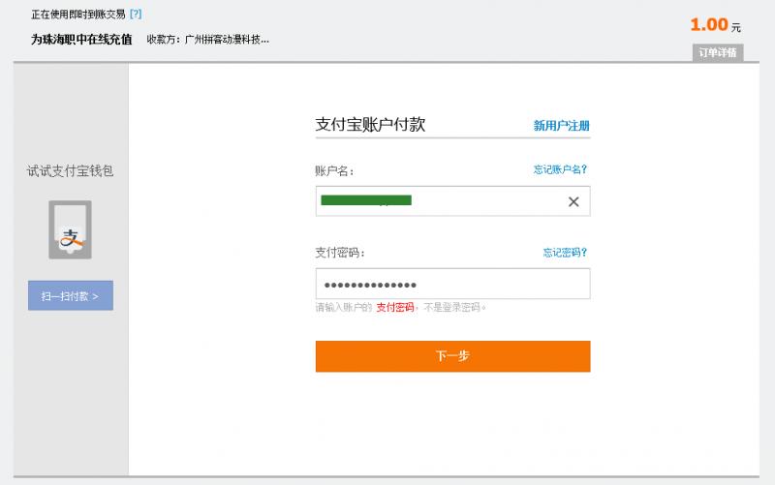Viewport: 775px width, 485px height.
Task: Clear the account name with the X icon
Action: tap(573, 201)
